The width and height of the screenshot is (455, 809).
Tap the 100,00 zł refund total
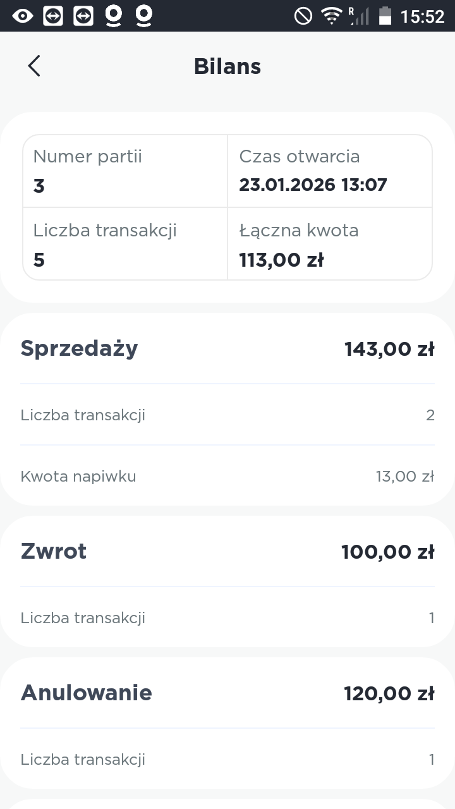pyautogui.click(x=388, y=552)
